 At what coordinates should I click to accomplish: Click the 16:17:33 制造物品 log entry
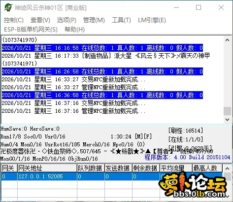tap(106, 56)
